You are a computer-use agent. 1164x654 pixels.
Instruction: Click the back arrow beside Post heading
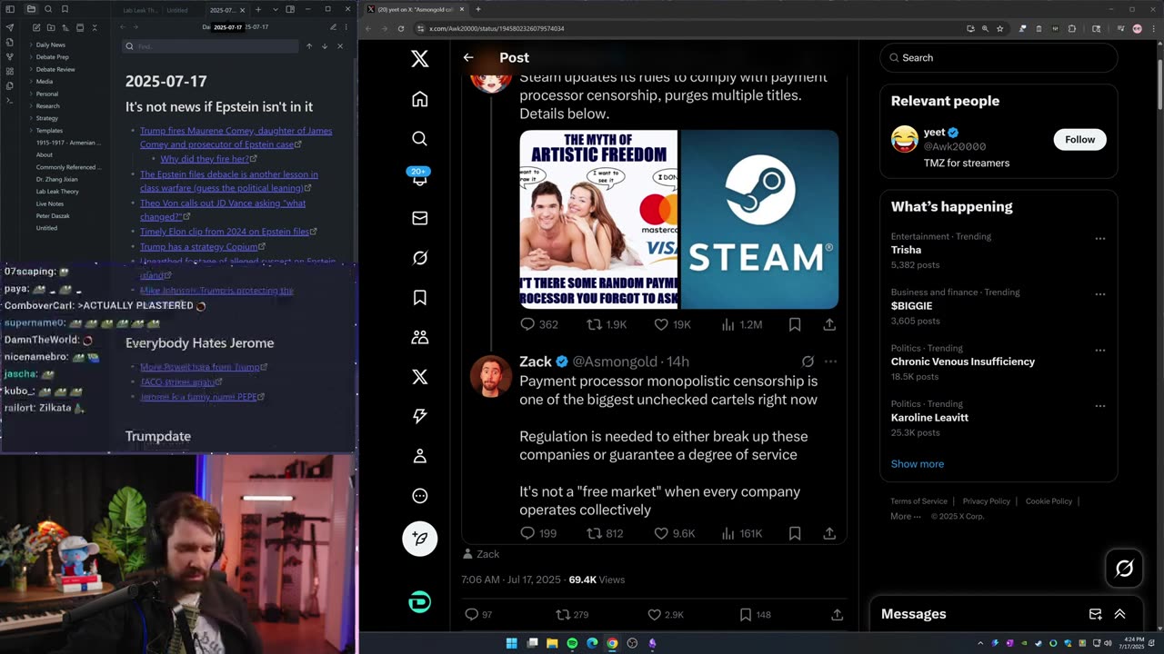[x=468, y=57]
